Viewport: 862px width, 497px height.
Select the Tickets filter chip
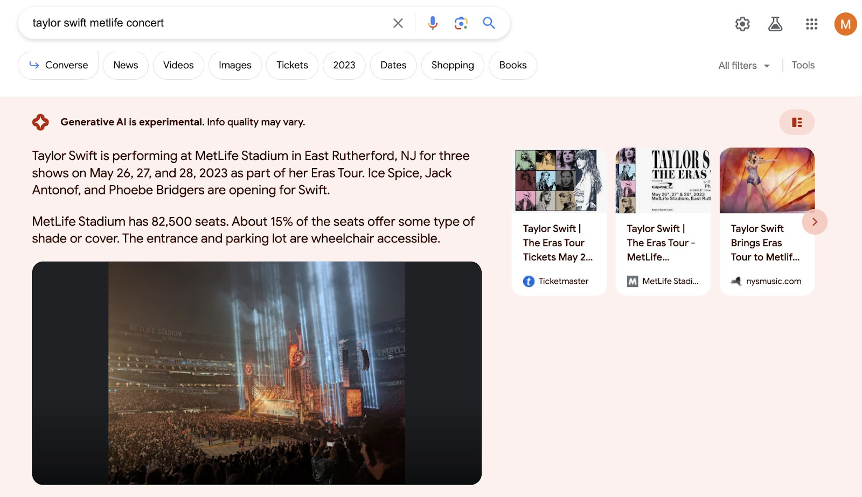(292, 65)
